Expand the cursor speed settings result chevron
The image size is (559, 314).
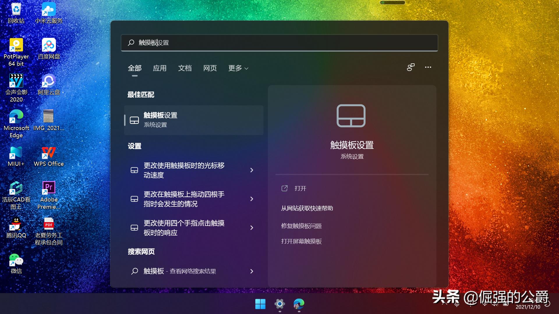coord(252,170)
